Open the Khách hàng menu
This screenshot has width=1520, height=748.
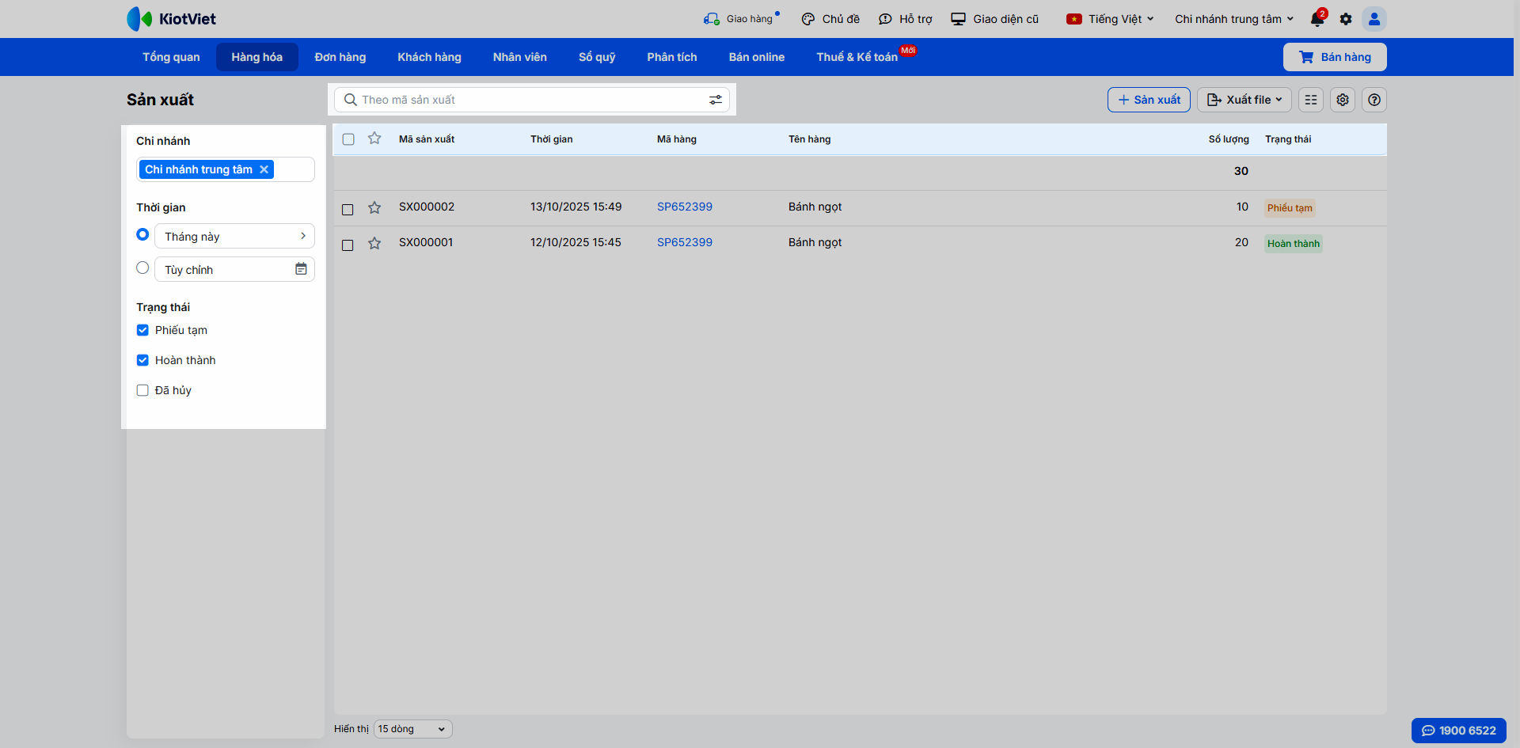(x=429, y=57)
